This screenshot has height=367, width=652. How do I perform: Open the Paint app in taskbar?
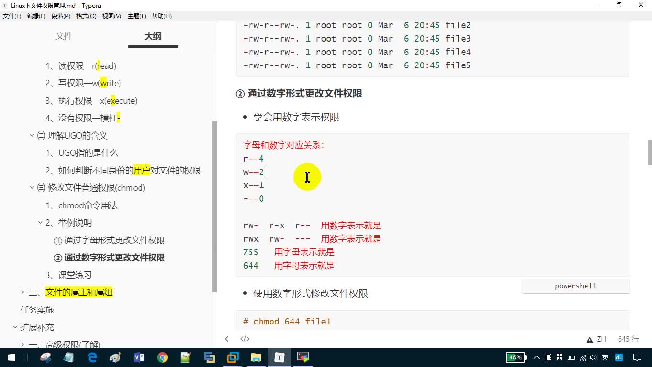[x=116, y=357]
